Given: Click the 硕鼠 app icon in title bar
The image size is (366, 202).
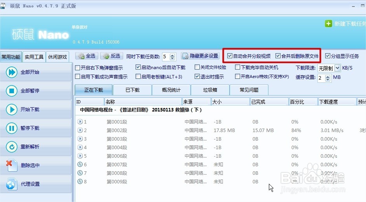Looking at the screenshot, I should pos(3,5).
